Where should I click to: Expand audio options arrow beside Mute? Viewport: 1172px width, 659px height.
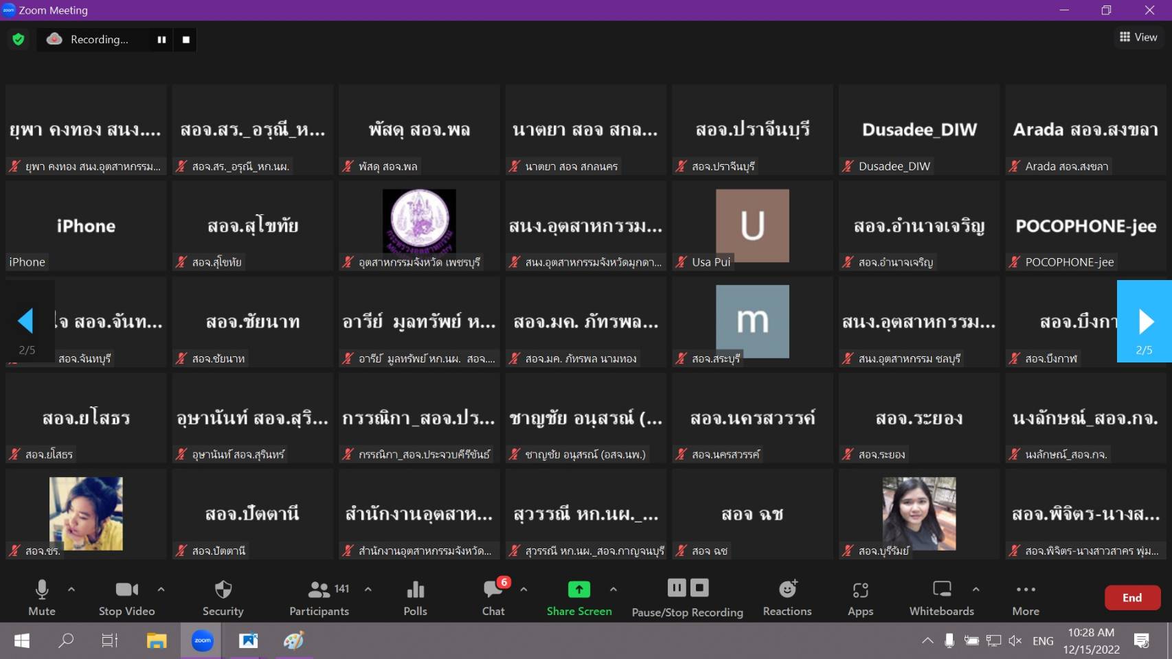[x=71, y=589]
